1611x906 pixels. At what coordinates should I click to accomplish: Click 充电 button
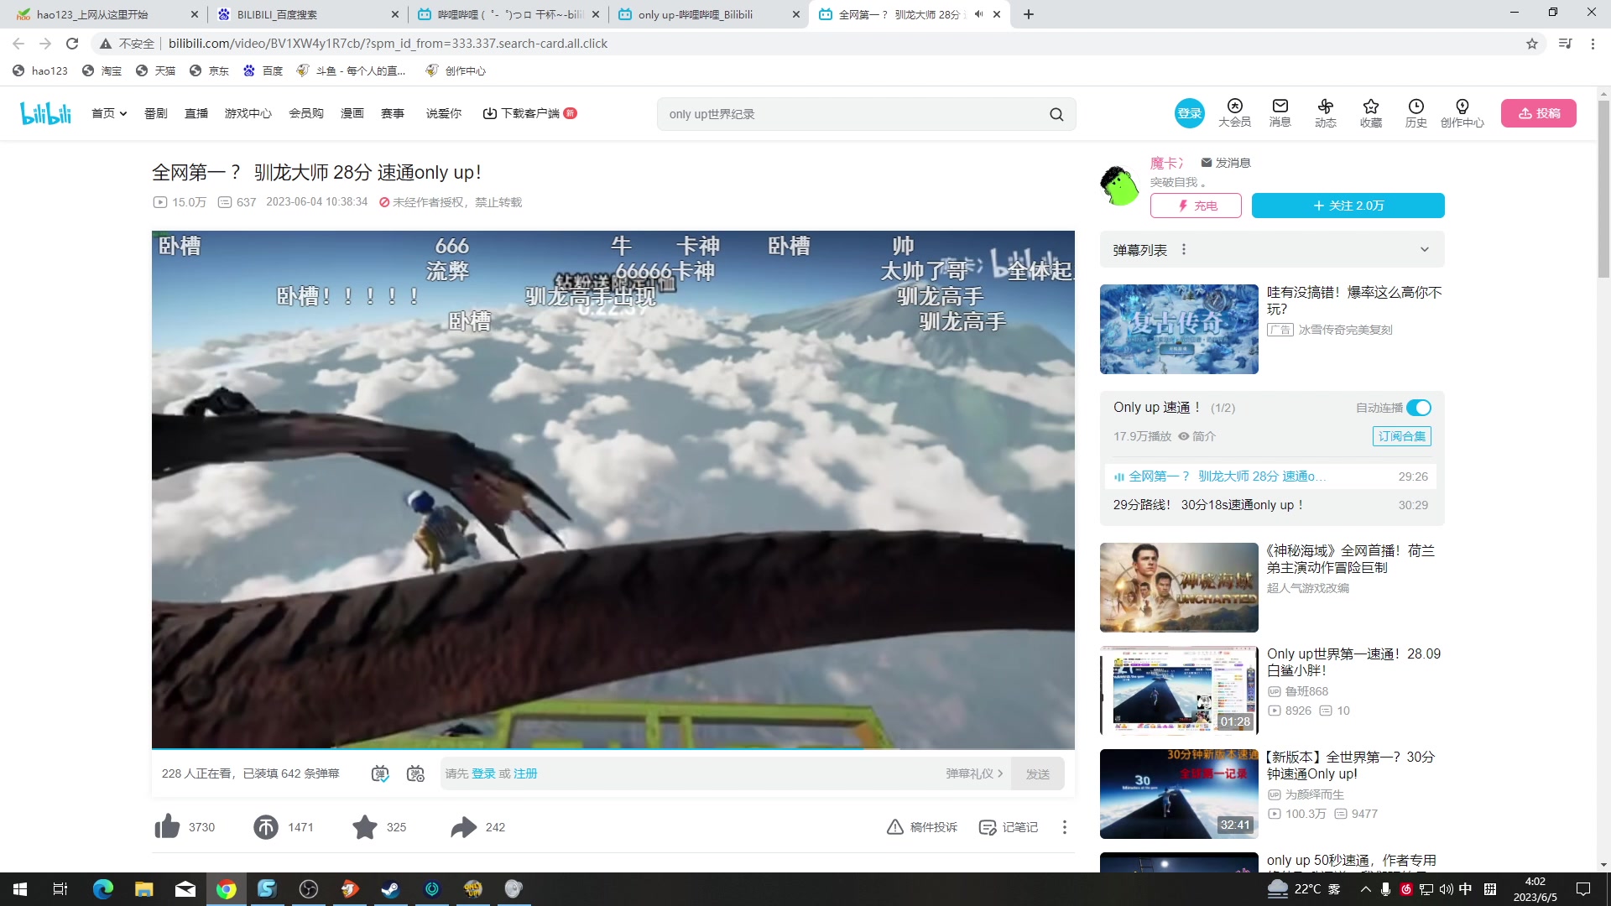[x=1196, y=206]
